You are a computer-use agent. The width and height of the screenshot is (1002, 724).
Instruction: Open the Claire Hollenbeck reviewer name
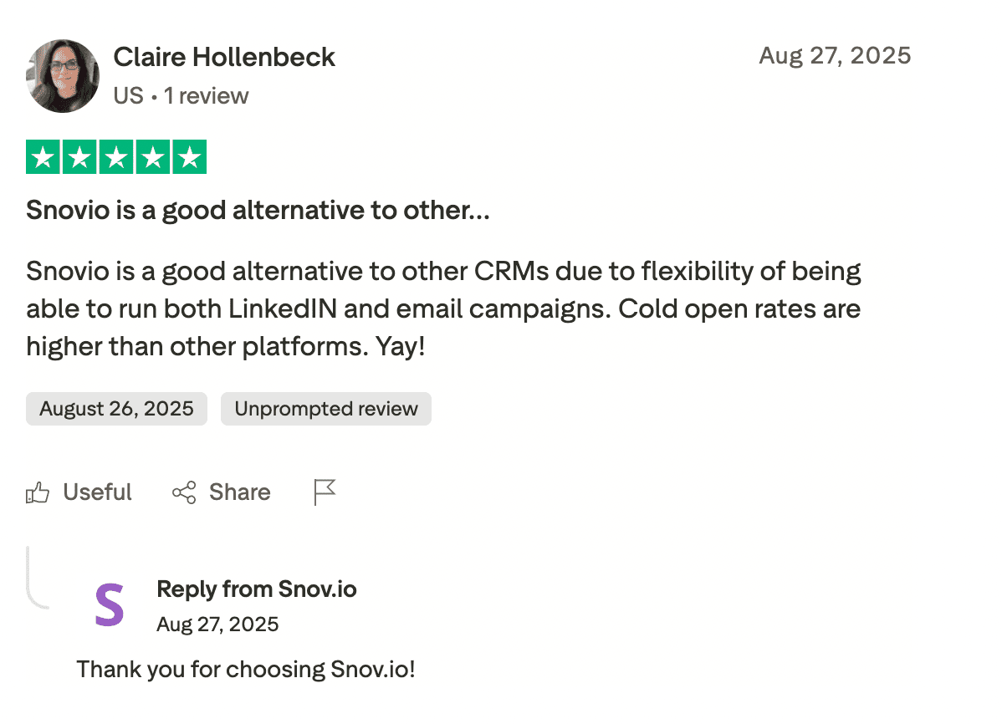click(x=224, y=57)
